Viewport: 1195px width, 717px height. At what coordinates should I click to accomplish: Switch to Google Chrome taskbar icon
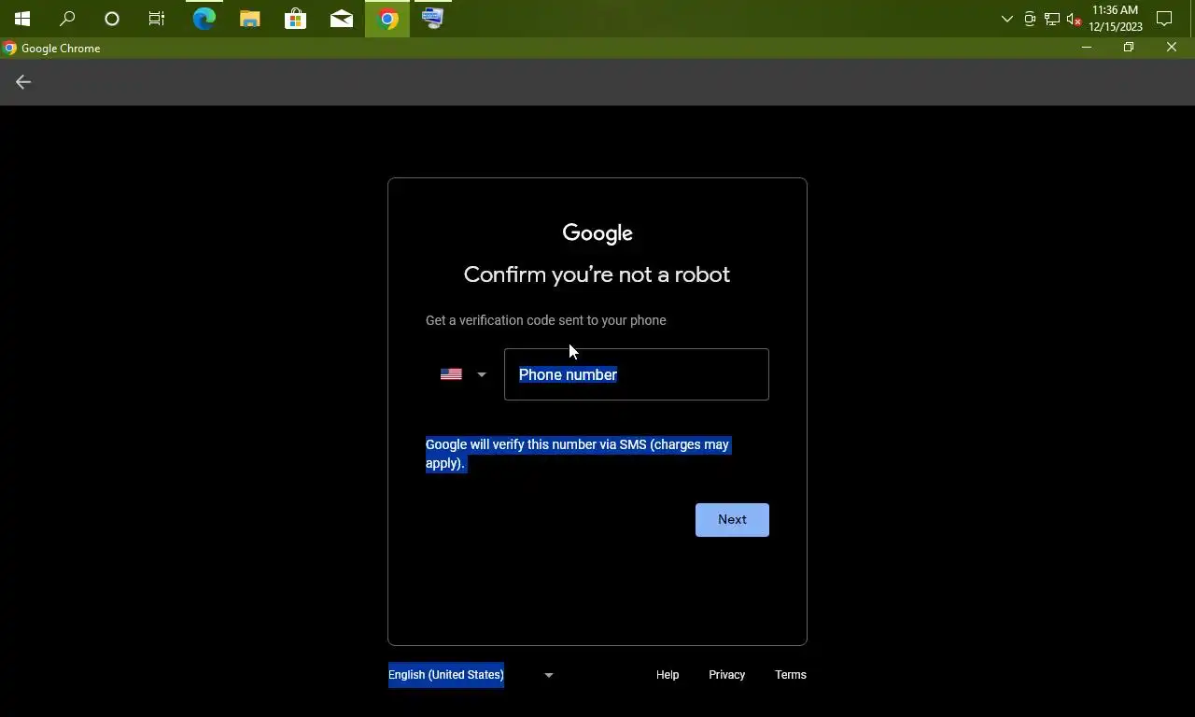click(387, 19)
